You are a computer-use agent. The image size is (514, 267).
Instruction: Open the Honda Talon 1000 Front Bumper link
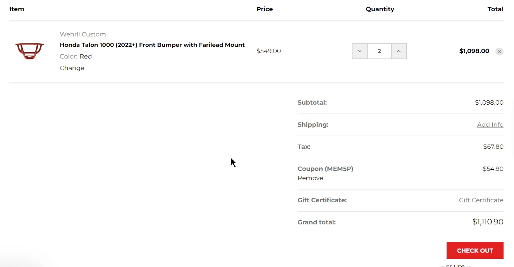click(152, 45)
